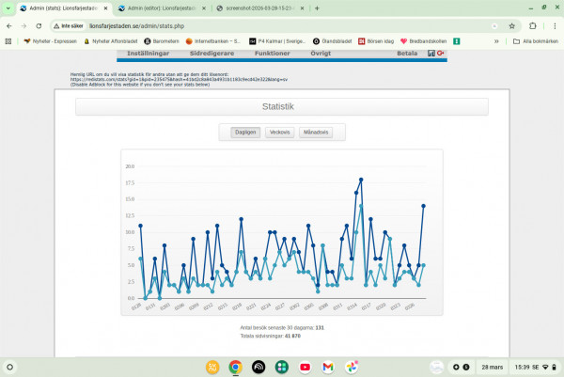Switch statistics to Veckovis
The image size is (564, 377).
point(279,133)
